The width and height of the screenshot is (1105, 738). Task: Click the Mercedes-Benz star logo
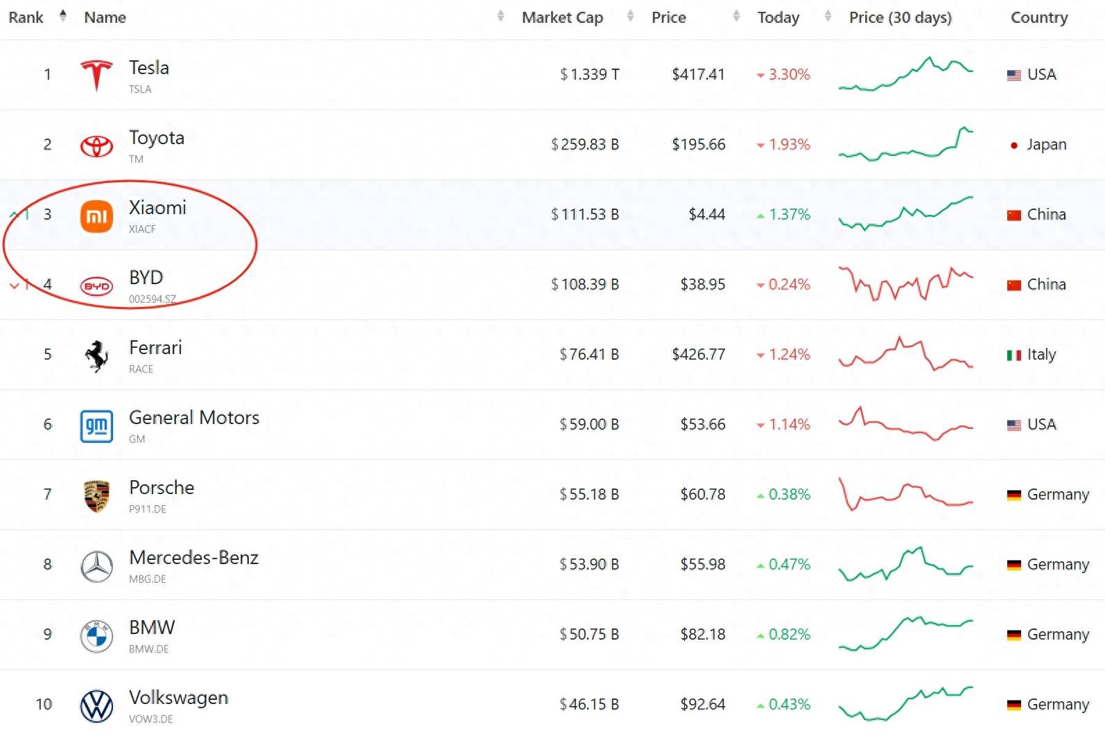pyautogui.click(x=96, y=565)
